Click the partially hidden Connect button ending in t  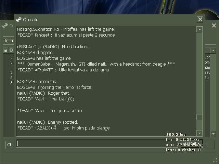(210, 145)
